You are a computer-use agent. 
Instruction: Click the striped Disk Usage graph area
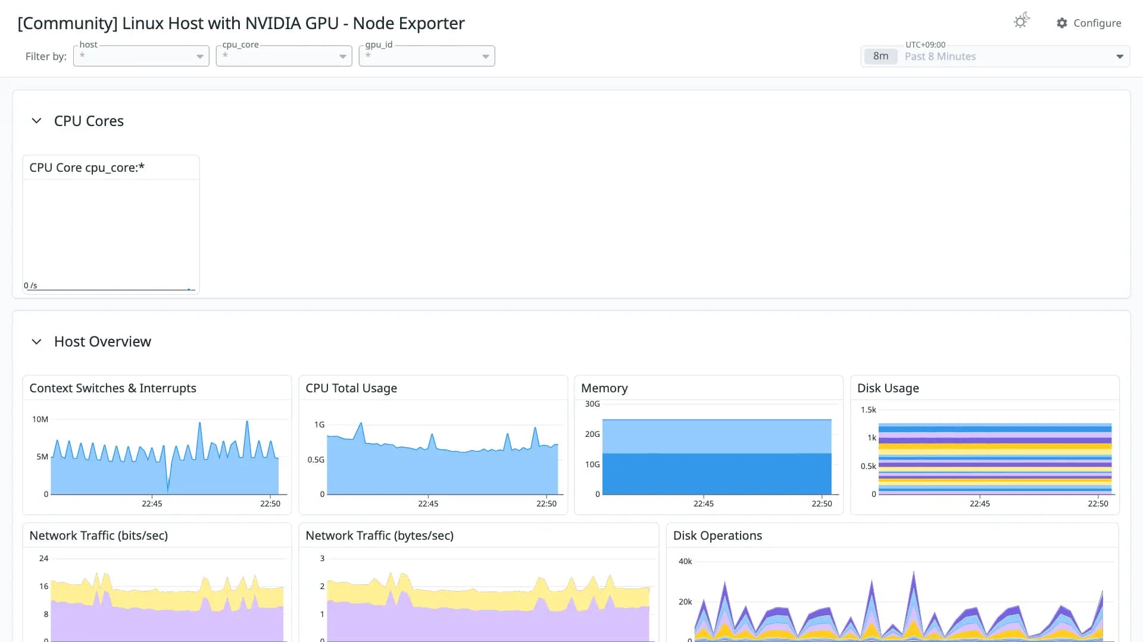[x=995, y=458]
